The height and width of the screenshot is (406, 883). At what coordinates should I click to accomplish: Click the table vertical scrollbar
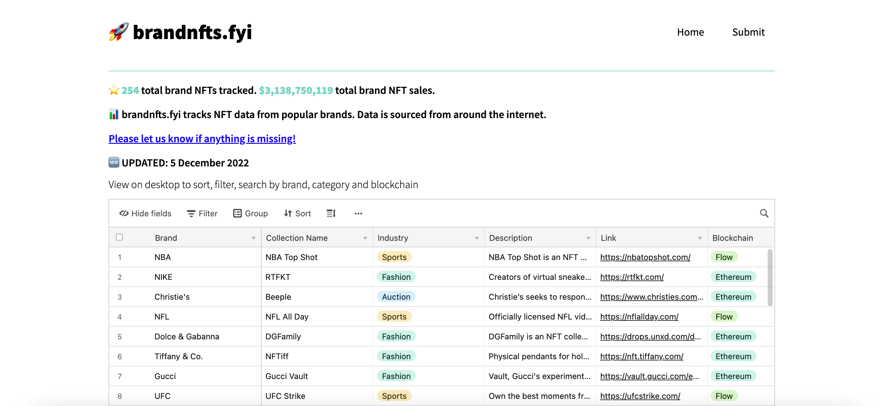tap(770, 277)
